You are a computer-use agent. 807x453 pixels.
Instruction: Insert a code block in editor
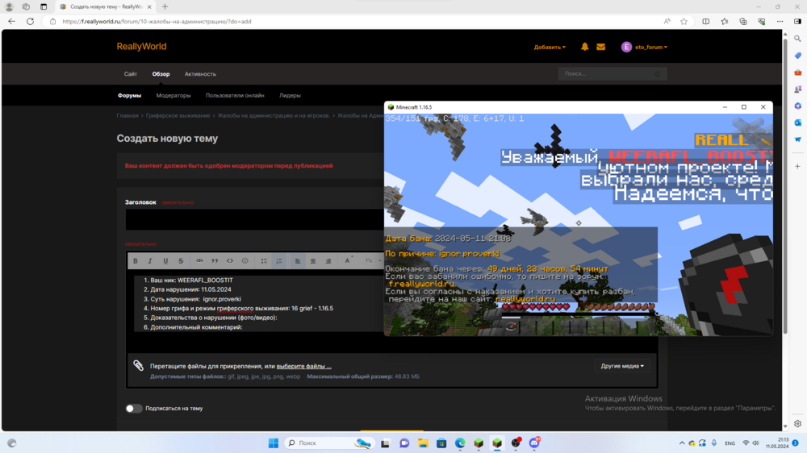pos(230,260)
